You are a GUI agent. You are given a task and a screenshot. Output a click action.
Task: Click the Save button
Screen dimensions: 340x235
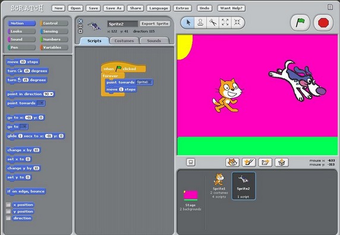coord(93,8)
